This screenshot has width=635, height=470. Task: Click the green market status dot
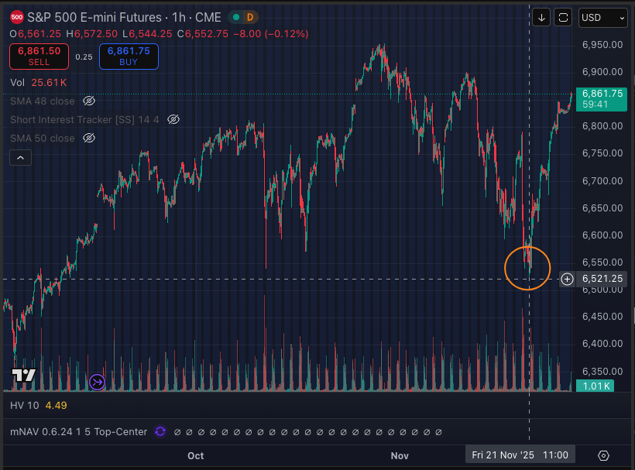tap(236, 17)
